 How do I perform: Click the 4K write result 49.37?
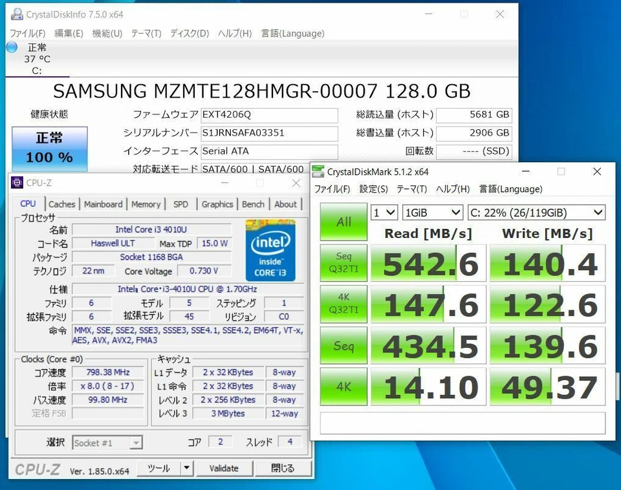[x=547, y=386]
